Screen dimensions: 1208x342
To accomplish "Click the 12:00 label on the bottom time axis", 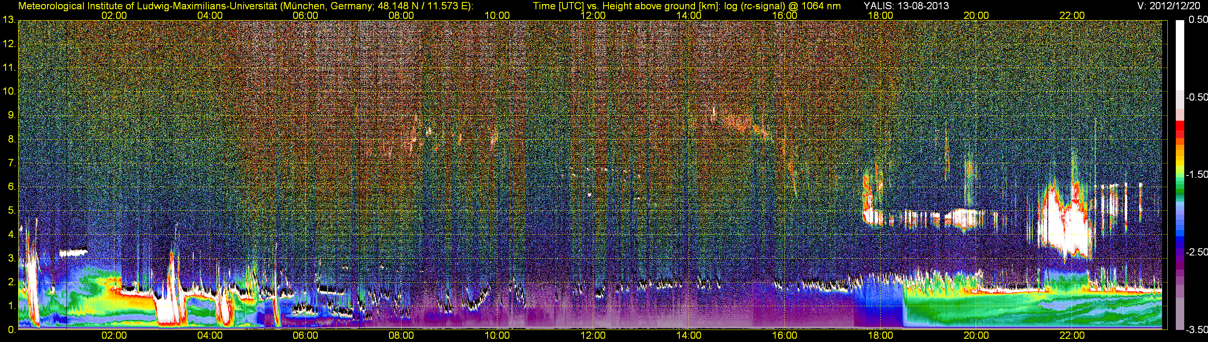I will pyautogui.click(x=593, y=336).
